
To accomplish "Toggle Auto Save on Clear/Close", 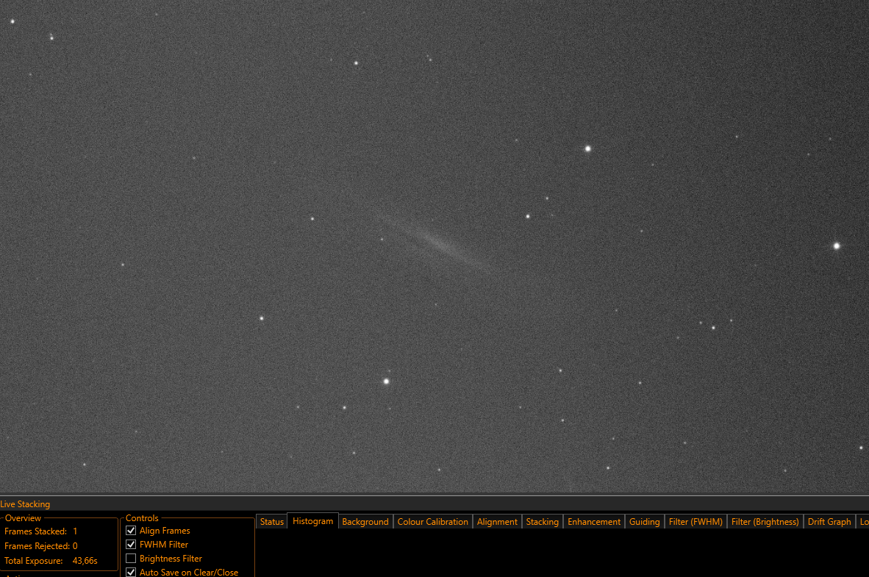I will click(132, 572).
